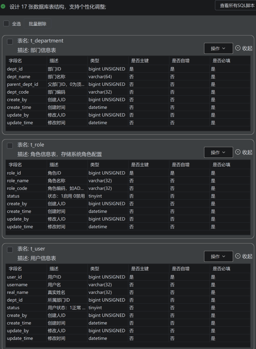Select the t_department table checkbox
The width and height of the screenshot is (256, 349).
pos(10,42)
